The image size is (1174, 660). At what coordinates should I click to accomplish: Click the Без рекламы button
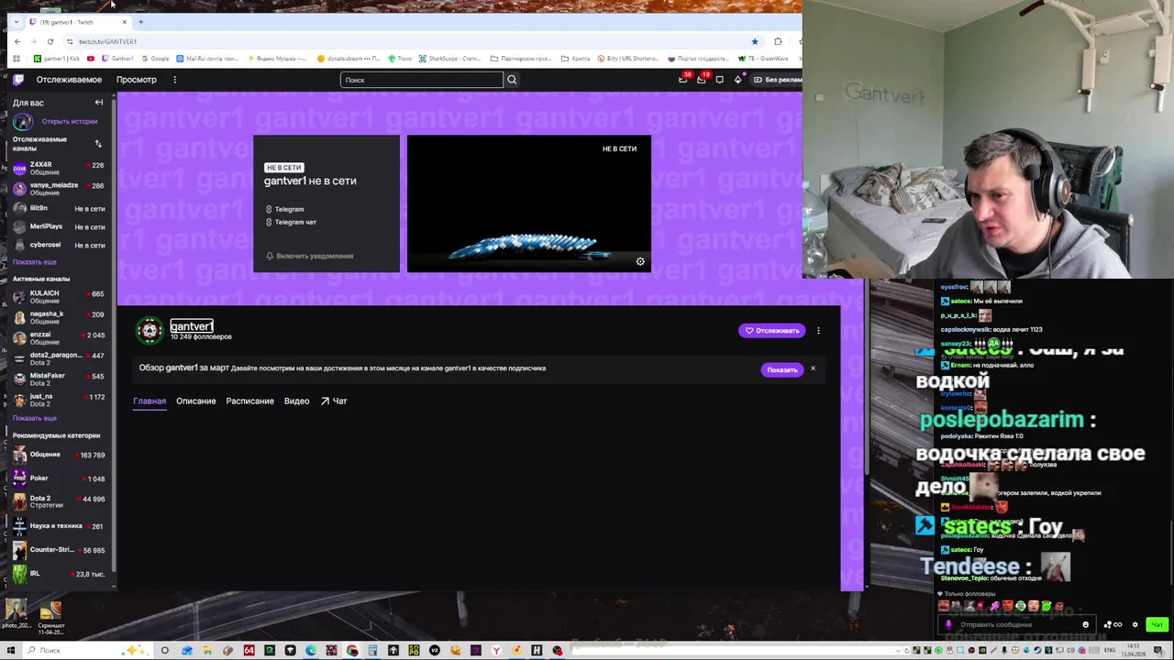776,80
